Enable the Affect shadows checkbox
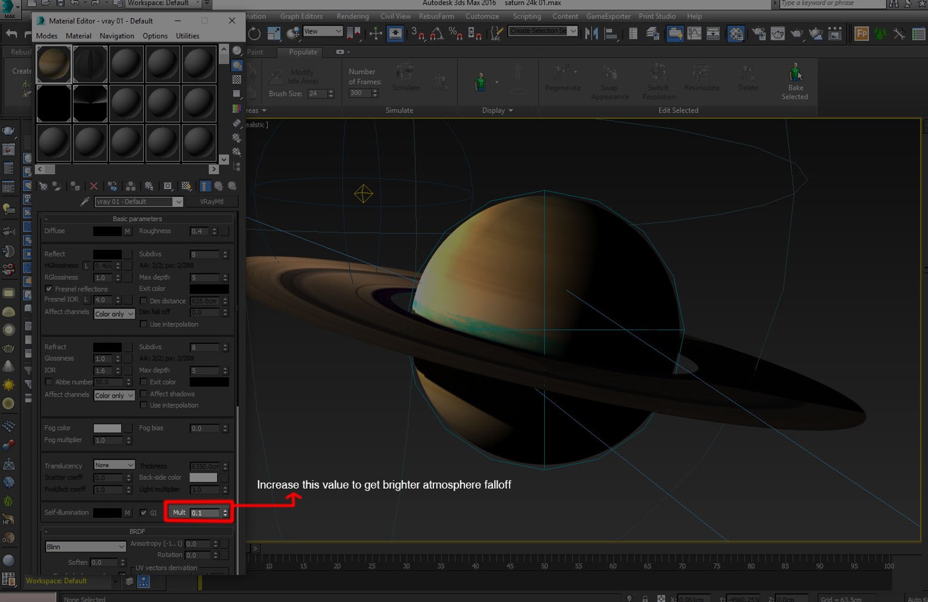 tap(144, 394)
